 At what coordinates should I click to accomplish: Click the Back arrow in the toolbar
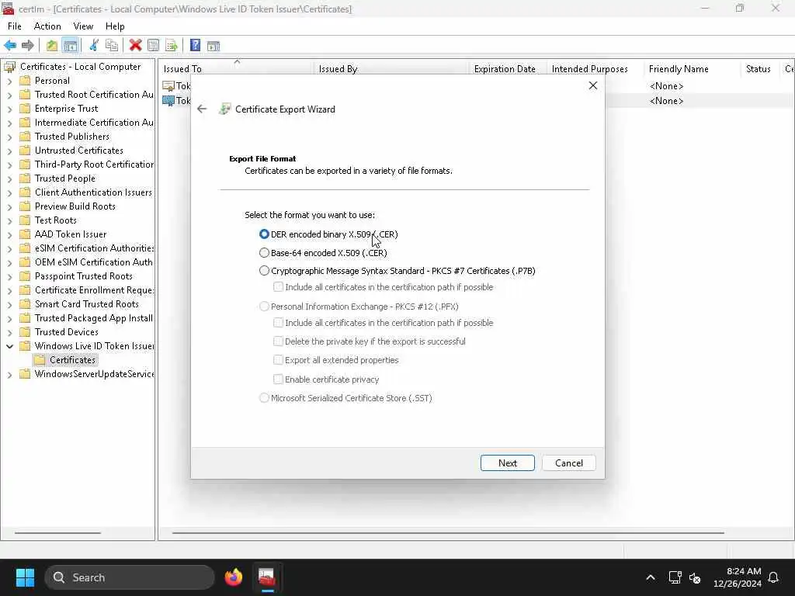point(10,46)
